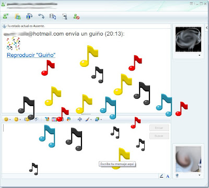Expand dropdown under contact's display picture

[200, 55]
